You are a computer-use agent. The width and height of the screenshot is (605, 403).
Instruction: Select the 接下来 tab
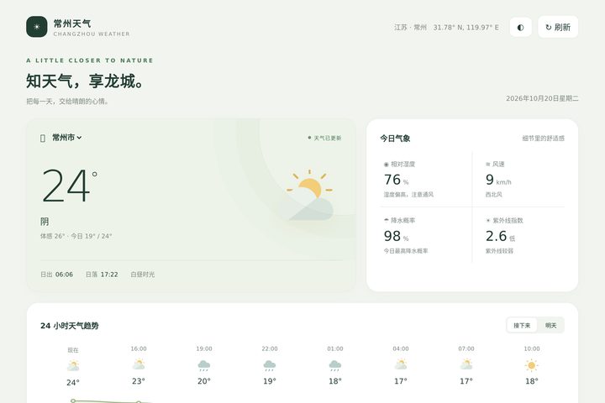522,326
